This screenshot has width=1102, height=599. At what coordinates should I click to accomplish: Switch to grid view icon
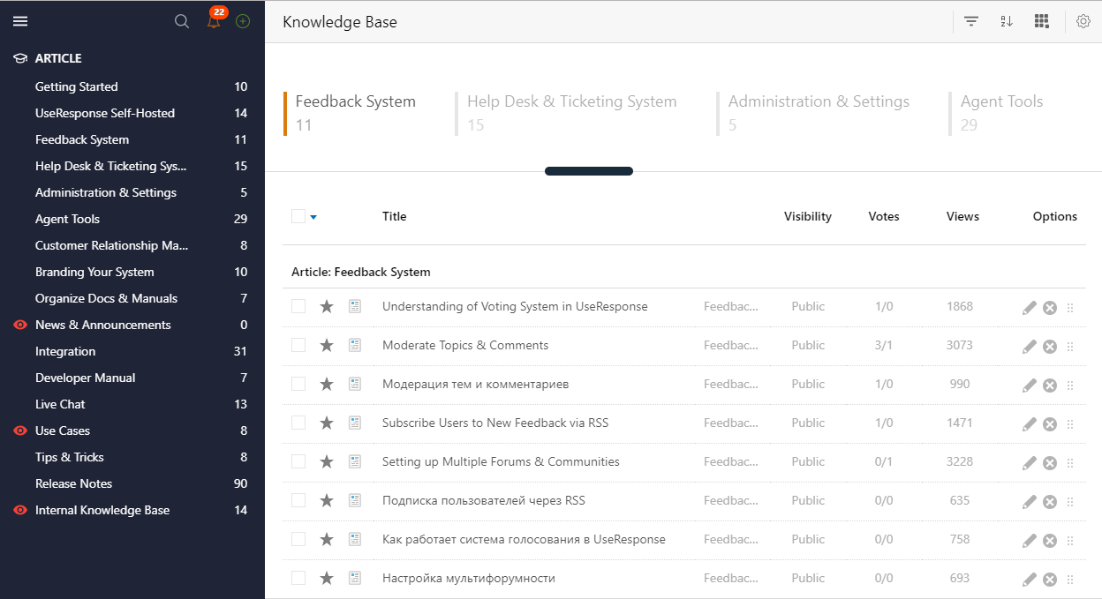pyautogui.click(x=1041, y=21)
